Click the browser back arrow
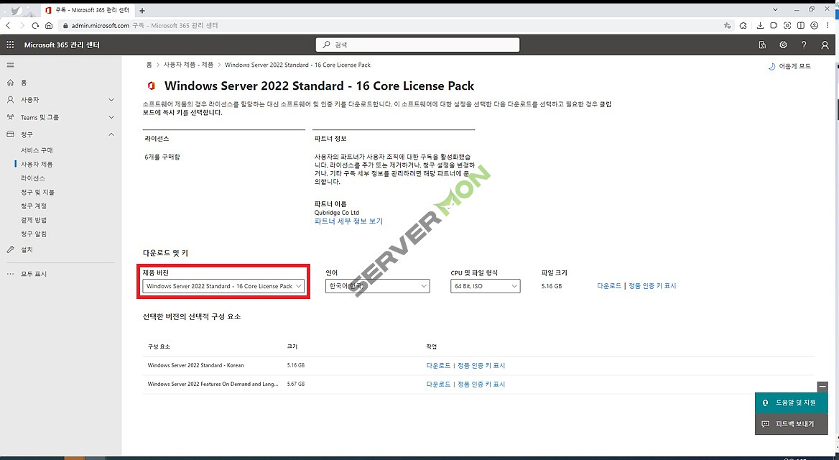The width and height of the screenshot is (839, 460). click(x=8, y=25)
